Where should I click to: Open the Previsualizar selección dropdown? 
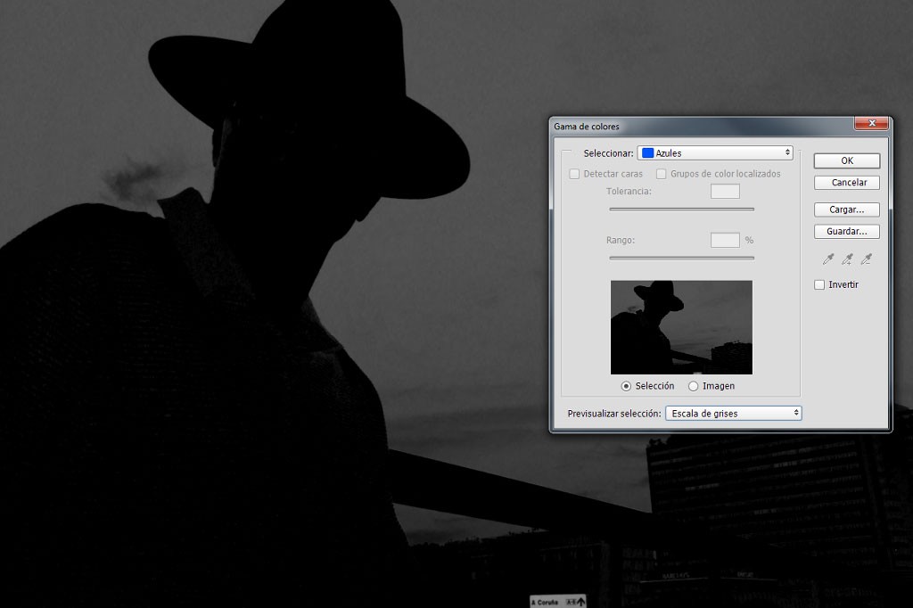pos(733,414)
